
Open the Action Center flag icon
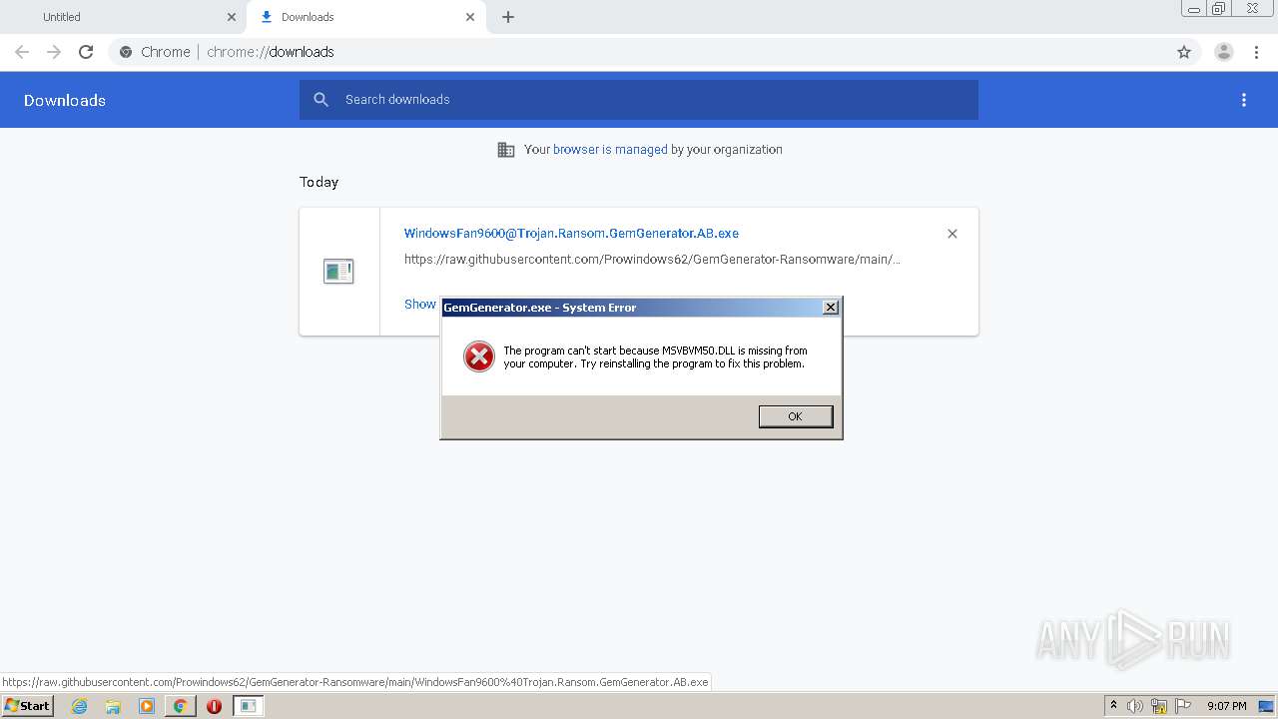1183,706
